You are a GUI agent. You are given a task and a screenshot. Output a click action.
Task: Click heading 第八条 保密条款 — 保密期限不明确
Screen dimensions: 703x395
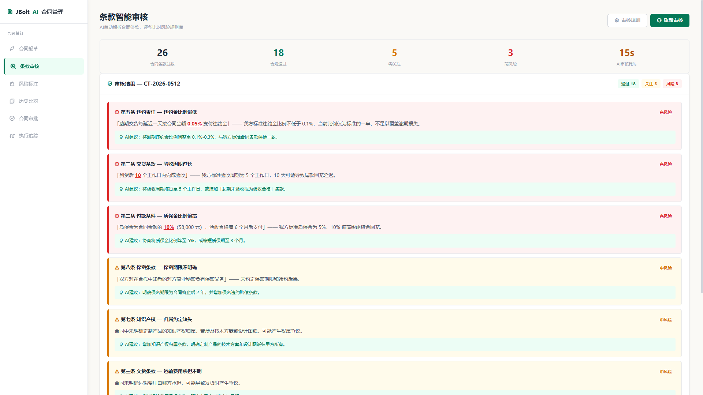(x=159, y=268)
